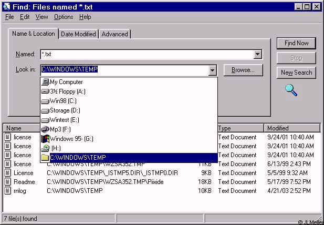Sort results by Type column header
324x225 pixels.
(x=241, y=128)
